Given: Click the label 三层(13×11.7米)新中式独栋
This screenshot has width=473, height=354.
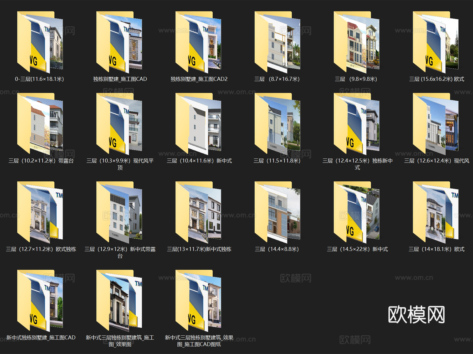Looking at the screenshot, I should (199, 249).
